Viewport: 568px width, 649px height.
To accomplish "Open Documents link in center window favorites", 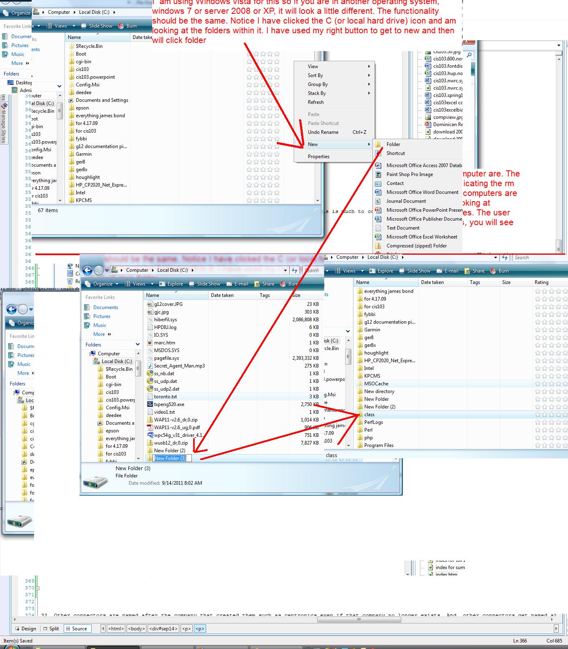I will (x=105, y=307).
